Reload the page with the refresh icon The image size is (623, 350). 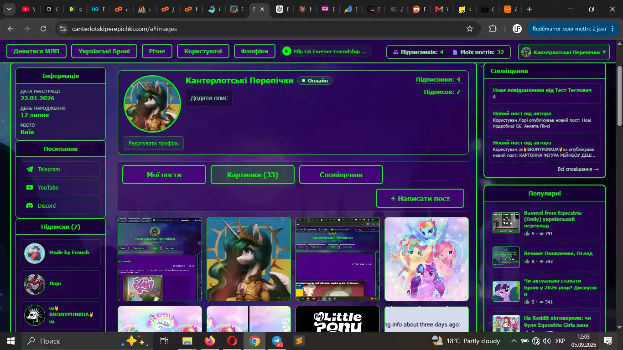43,29
